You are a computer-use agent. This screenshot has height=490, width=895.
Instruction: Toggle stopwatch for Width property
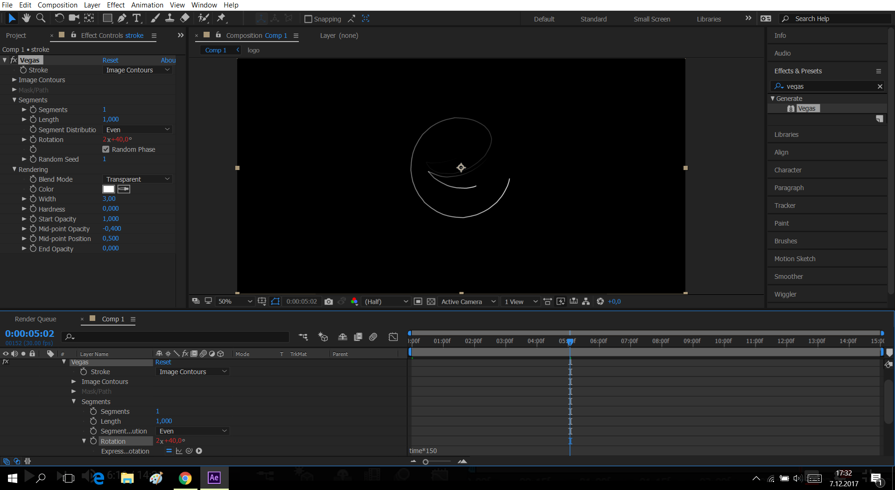(x=33, y=199)
